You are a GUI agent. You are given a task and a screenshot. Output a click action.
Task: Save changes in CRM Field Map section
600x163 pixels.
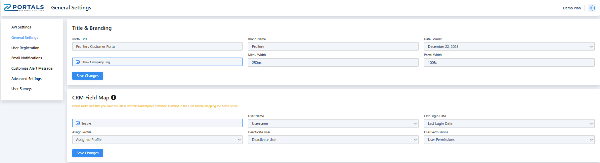coord(87,153)
